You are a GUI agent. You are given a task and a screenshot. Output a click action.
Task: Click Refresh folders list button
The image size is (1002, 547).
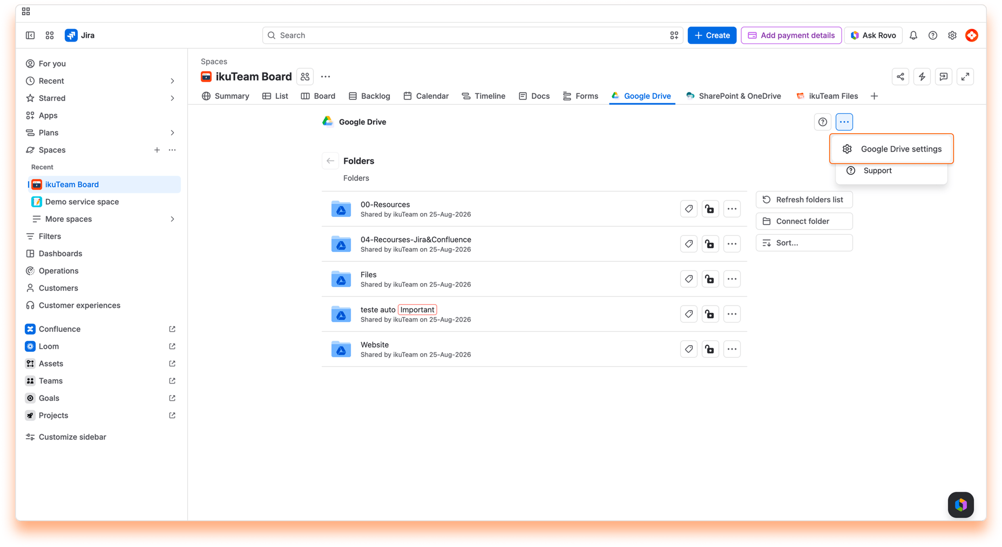point(804,200)
